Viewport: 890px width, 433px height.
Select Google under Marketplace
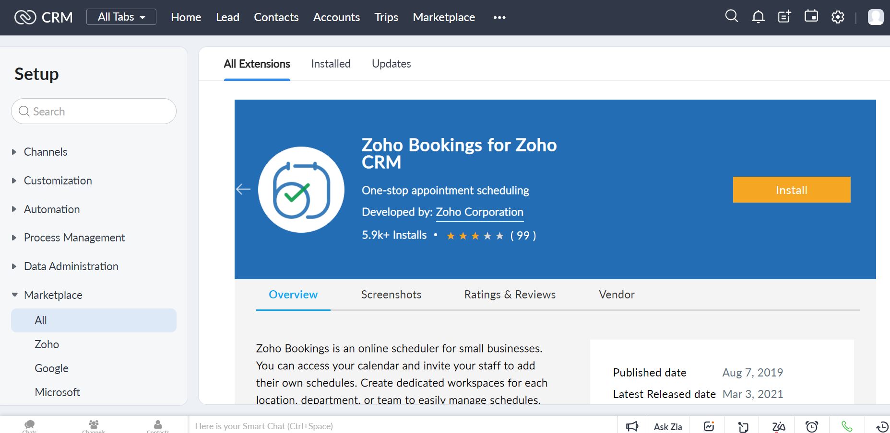tap(51, 368)
